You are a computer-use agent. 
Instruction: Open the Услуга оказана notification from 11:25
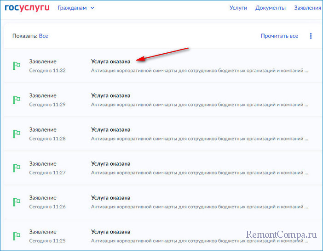click(x=110, y=232)
